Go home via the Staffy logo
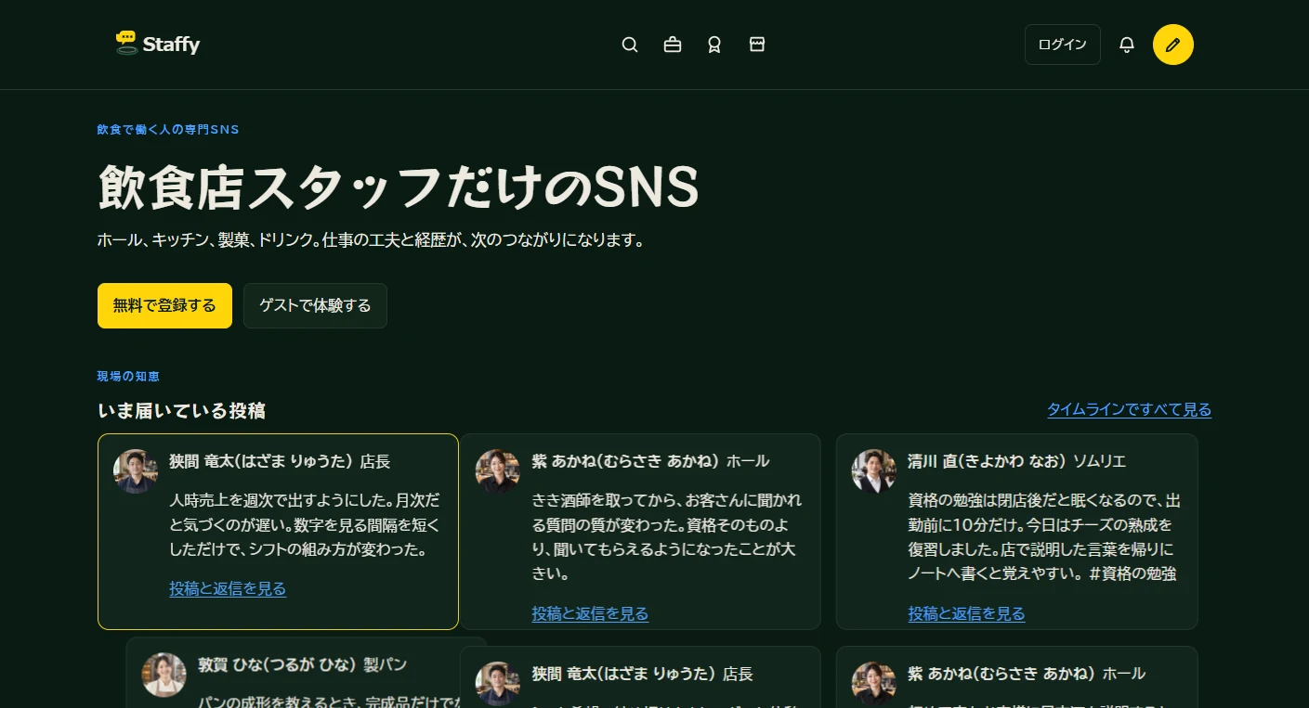The image size is (1309, 708). click(x=158, y=44)
